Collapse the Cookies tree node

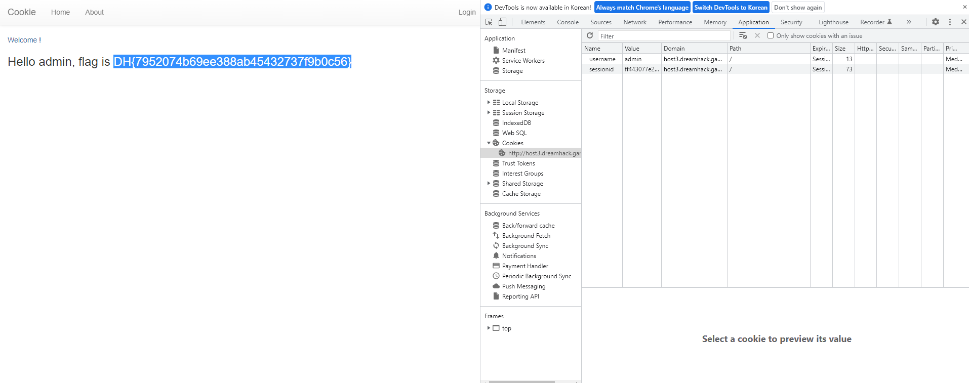(489, 143)
